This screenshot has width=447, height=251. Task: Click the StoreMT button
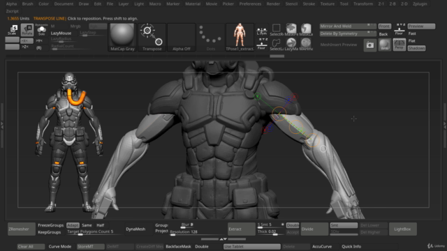coord(90,246)
